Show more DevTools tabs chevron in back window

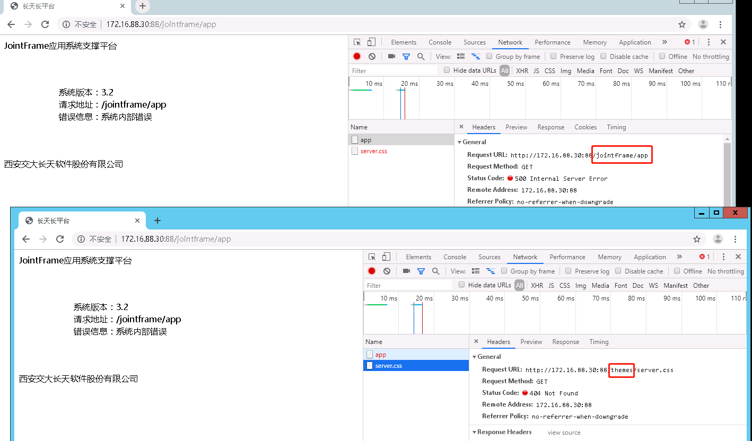tap(664, 42)
